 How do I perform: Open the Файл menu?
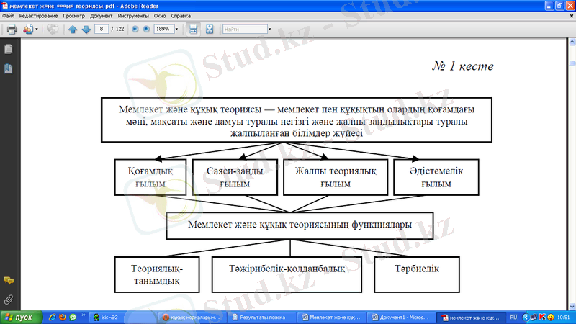click(x=8, y=16)
